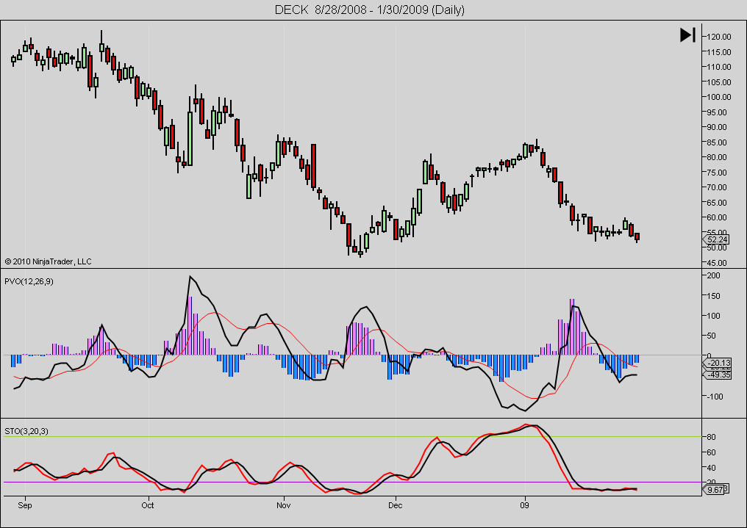Click the Sep label on the time axis
This screenshot has height=528, width=747.
tap(25, 505)
